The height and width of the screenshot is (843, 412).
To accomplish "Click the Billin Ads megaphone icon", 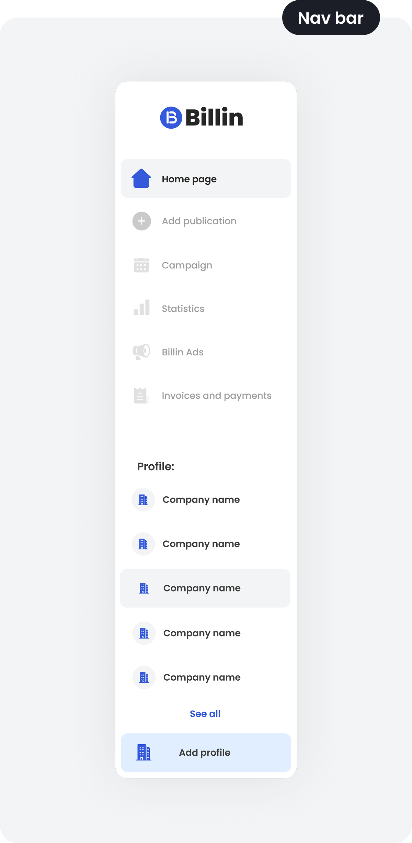I will click(141, 352).
